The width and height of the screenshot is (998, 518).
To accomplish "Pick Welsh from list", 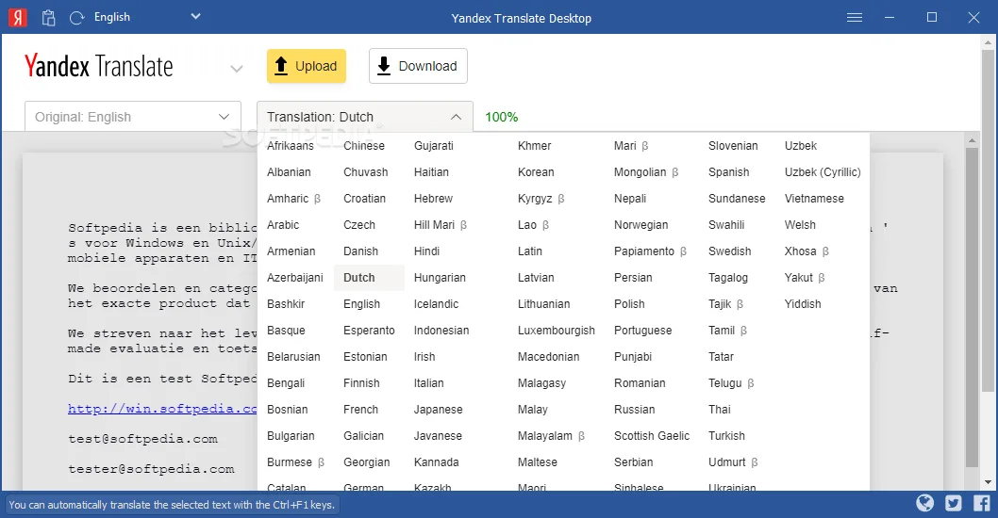I will tap(800, 225).
